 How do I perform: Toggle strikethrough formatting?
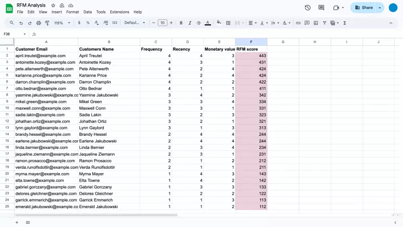click(198, 23)
